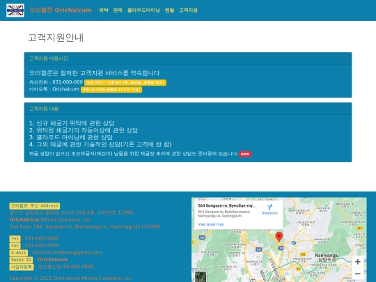Open the 판매 menu item
Image resolution: width=376 pixels, height=282 pixels.
pyautogui.click(x=118, y=10)
